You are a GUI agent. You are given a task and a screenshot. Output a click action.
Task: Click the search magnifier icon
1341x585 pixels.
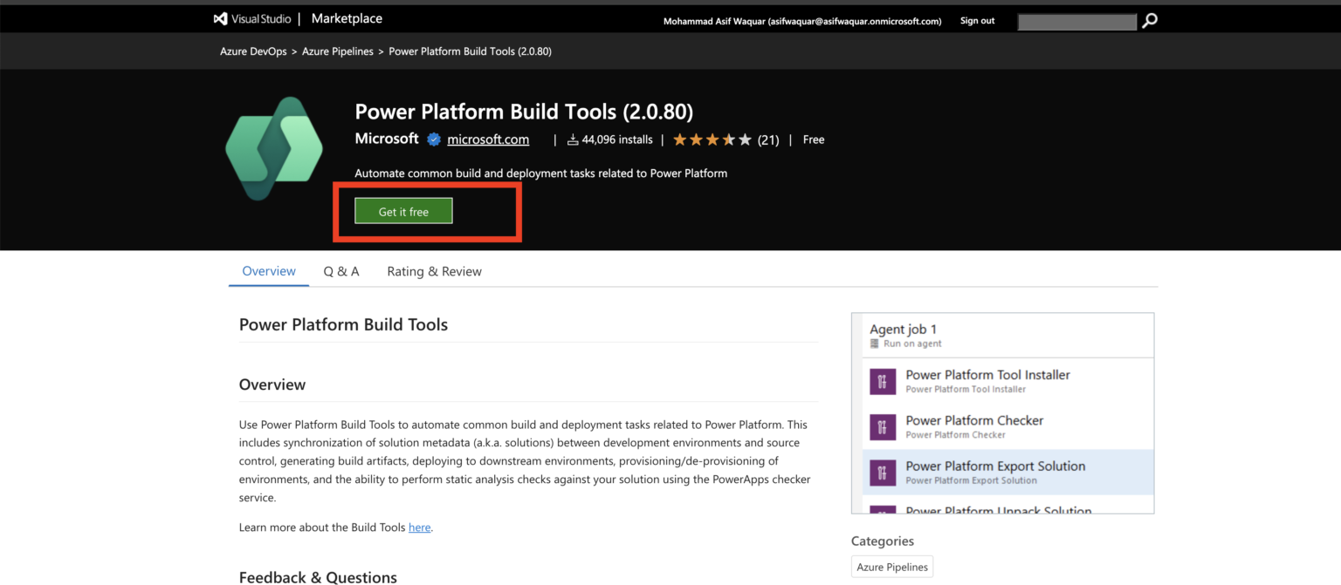pyautogui.click(x=1149, y=20)
